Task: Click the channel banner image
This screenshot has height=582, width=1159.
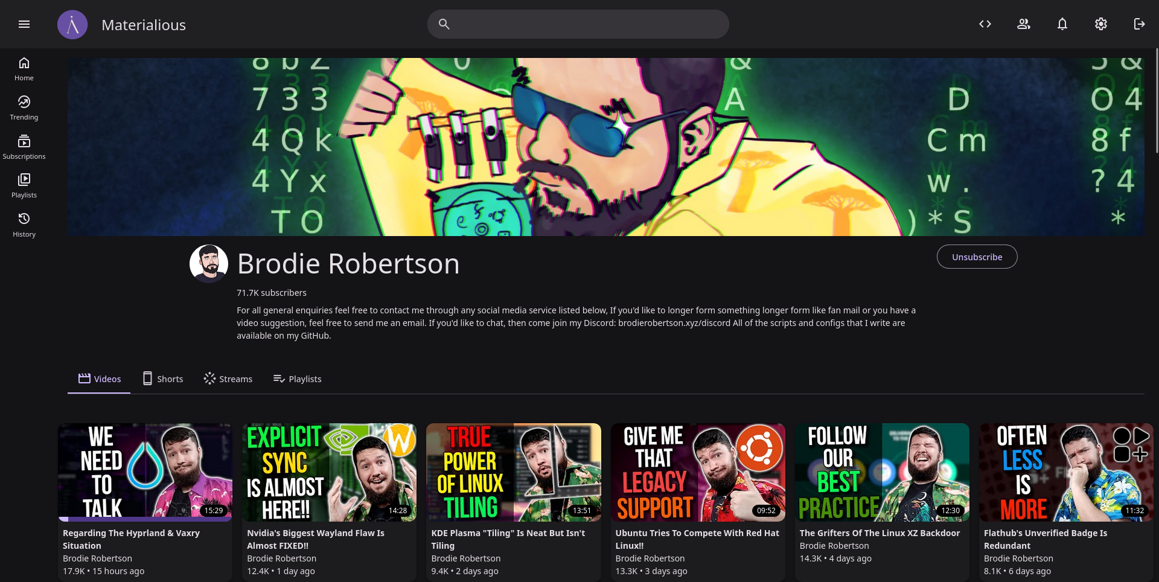Action: [x=606, y=147]
